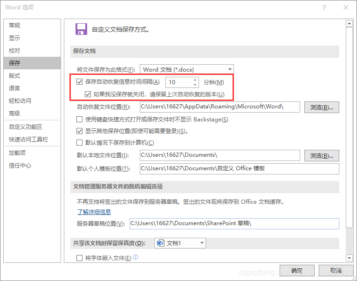Open the 将文件保存为此格式 dropdown
The width and height of the screenshot is (357, 281).
coord(187,69)
